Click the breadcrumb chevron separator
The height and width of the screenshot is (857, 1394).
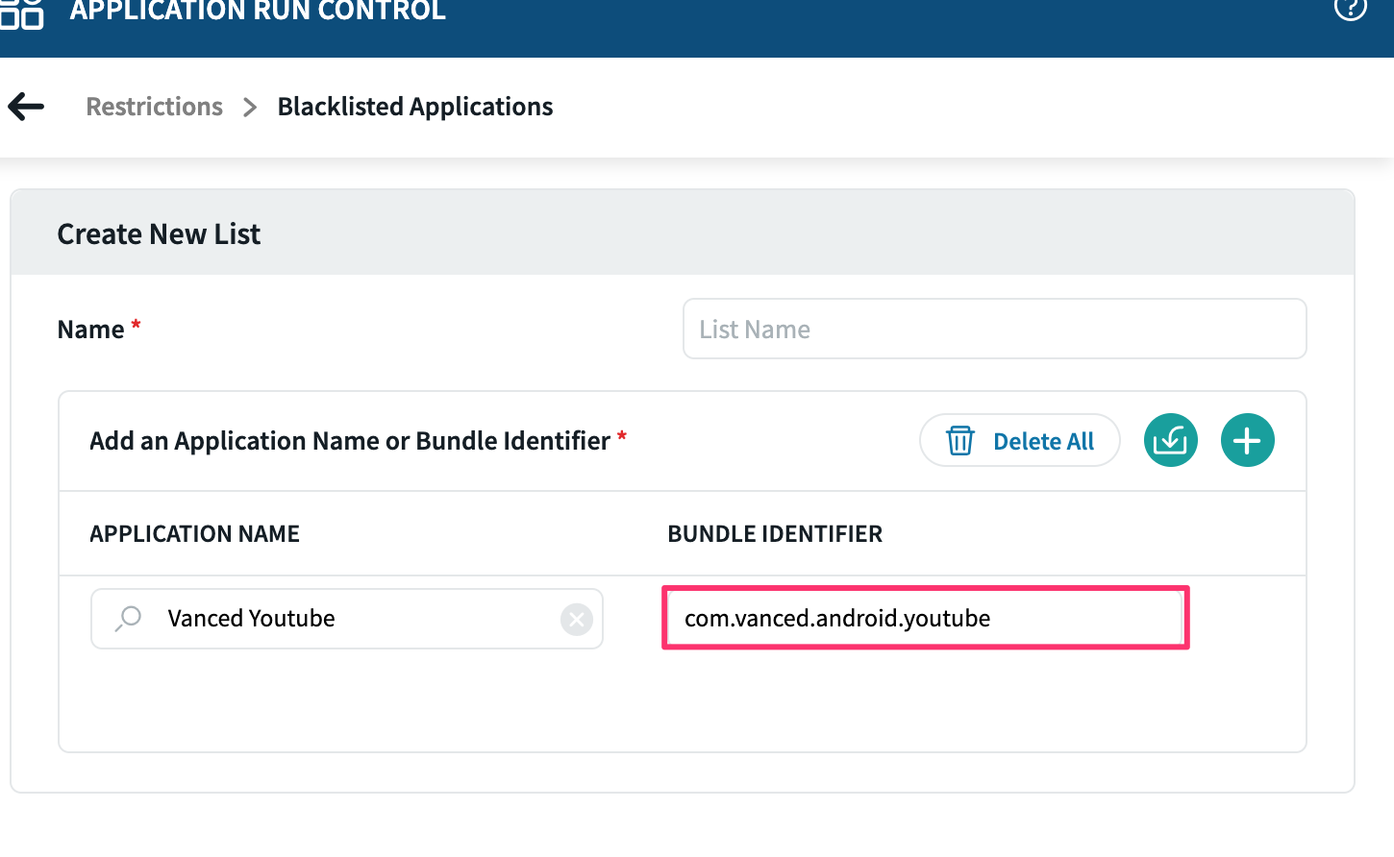click(250, 107)
